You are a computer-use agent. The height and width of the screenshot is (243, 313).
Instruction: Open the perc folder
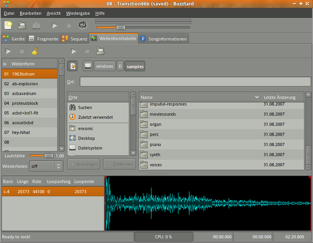[222, 135]
